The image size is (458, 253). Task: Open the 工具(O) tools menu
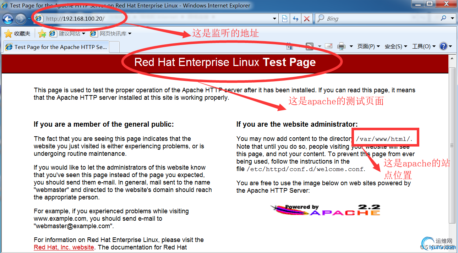pos(424,46)
